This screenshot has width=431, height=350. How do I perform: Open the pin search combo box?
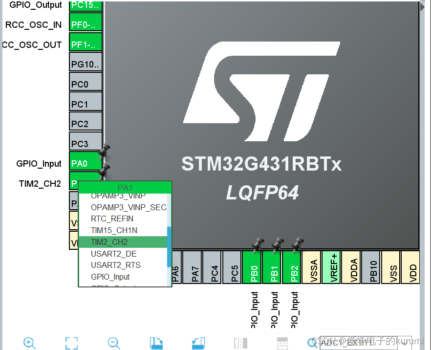click(366, 343)
